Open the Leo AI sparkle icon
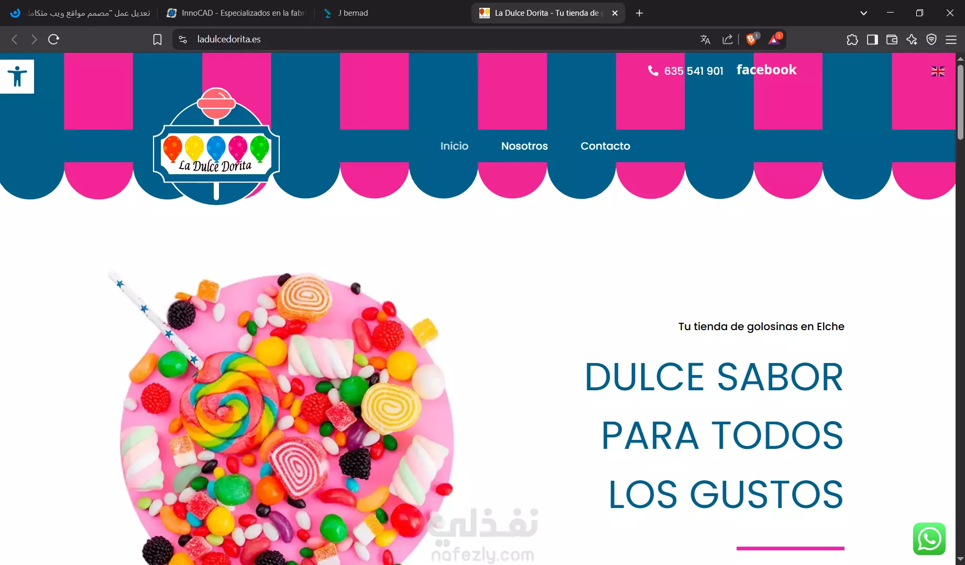The image size is (965, 565). pyautogui.click(x=912, y=39)
